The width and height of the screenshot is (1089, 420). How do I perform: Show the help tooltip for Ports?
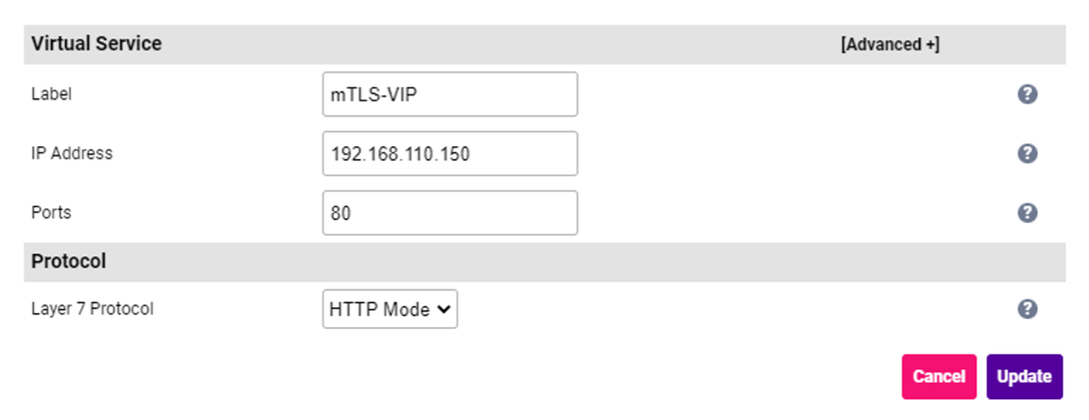pyautogui.click(x=1027, y=213)
